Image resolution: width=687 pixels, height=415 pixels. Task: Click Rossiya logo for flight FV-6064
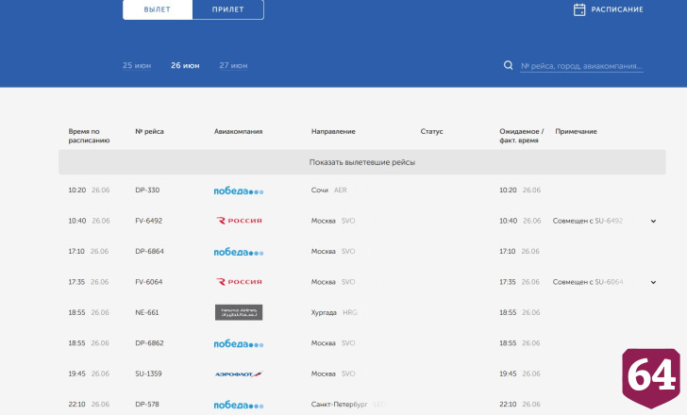pos(239,282)
